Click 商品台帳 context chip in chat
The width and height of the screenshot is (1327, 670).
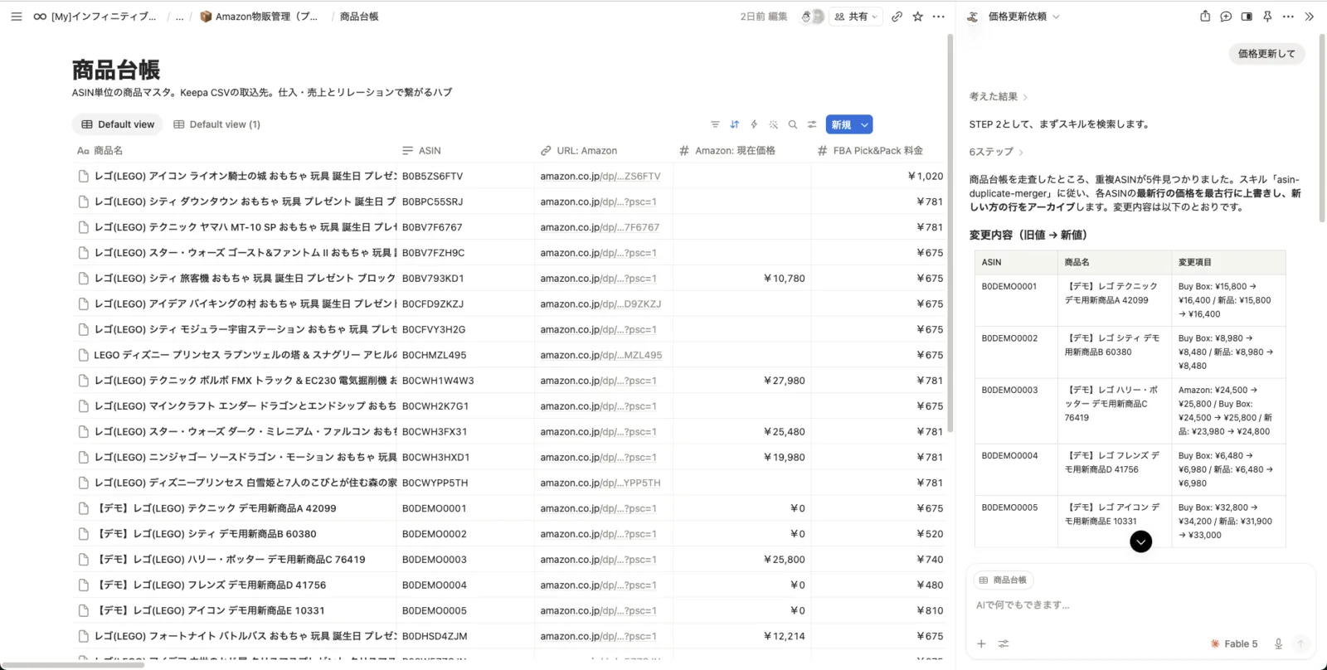click(1003, 580)
